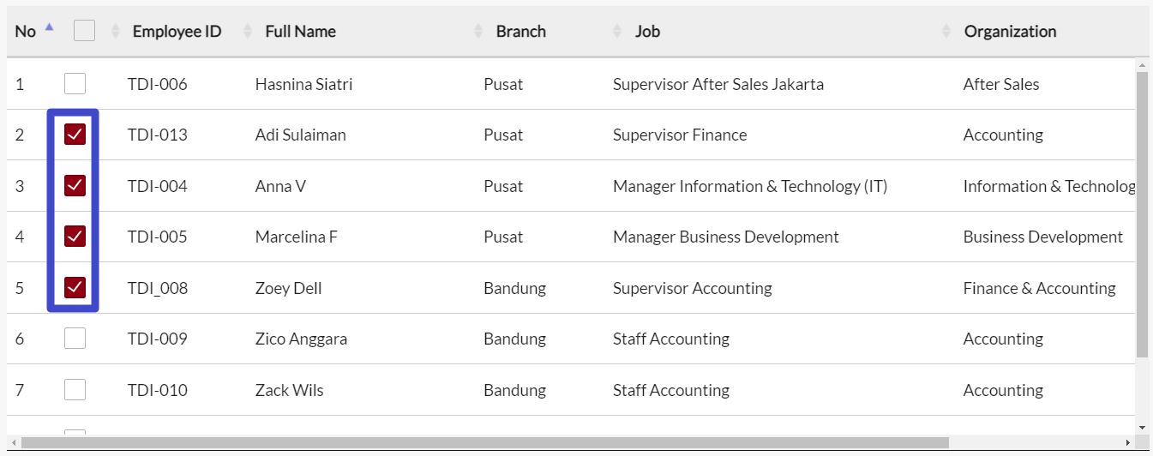Click vertical scrollbar up arrow
Image resolution: width=1153 pixels, height=456 pixels.
click(1142, 64)
